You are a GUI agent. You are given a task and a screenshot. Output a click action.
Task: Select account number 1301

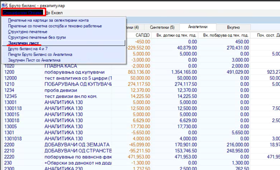coord(9,132)
